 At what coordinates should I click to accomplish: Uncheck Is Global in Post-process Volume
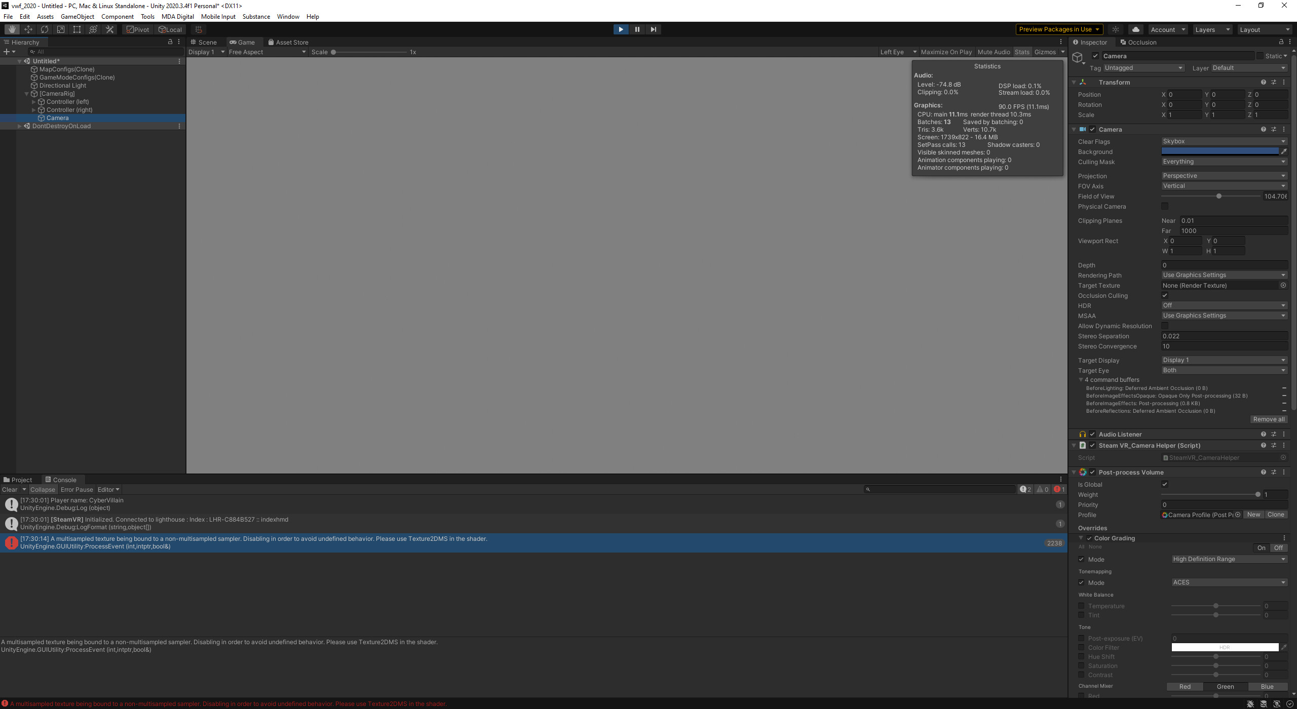pyautogui.click(x=1165, y=484)
